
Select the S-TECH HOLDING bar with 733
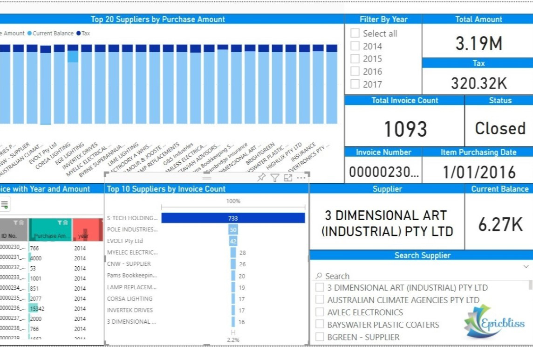[x=233, y=218]
